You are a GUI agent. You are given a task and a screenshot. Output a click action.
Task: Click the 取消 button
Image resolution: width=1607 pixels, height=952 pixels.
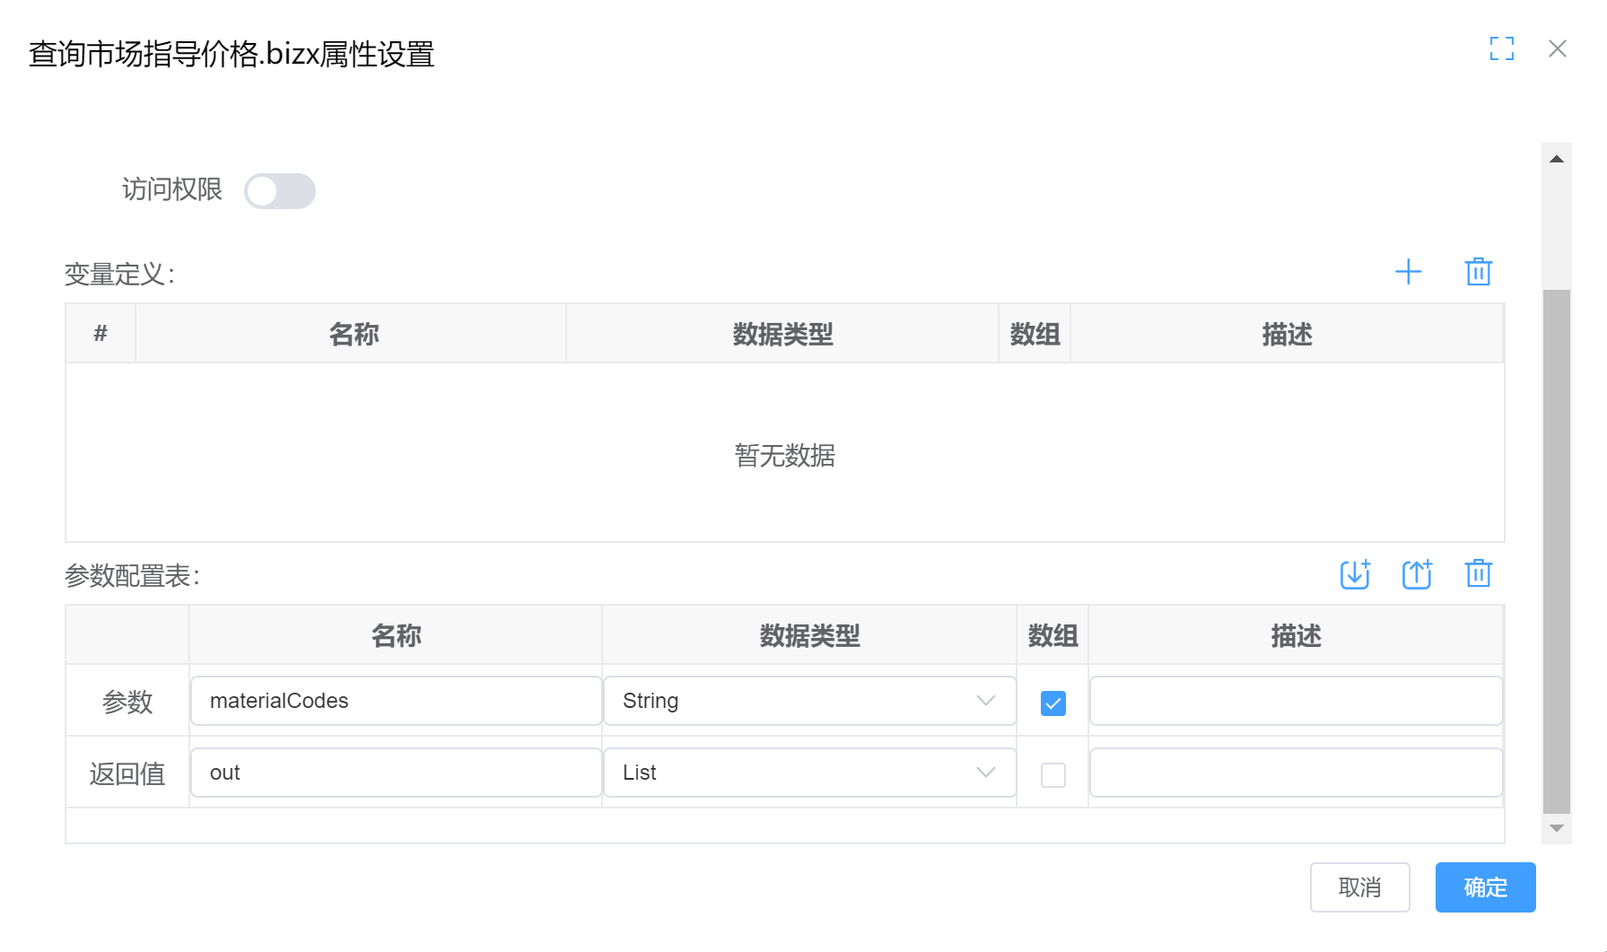click(x=1359, y=887)
